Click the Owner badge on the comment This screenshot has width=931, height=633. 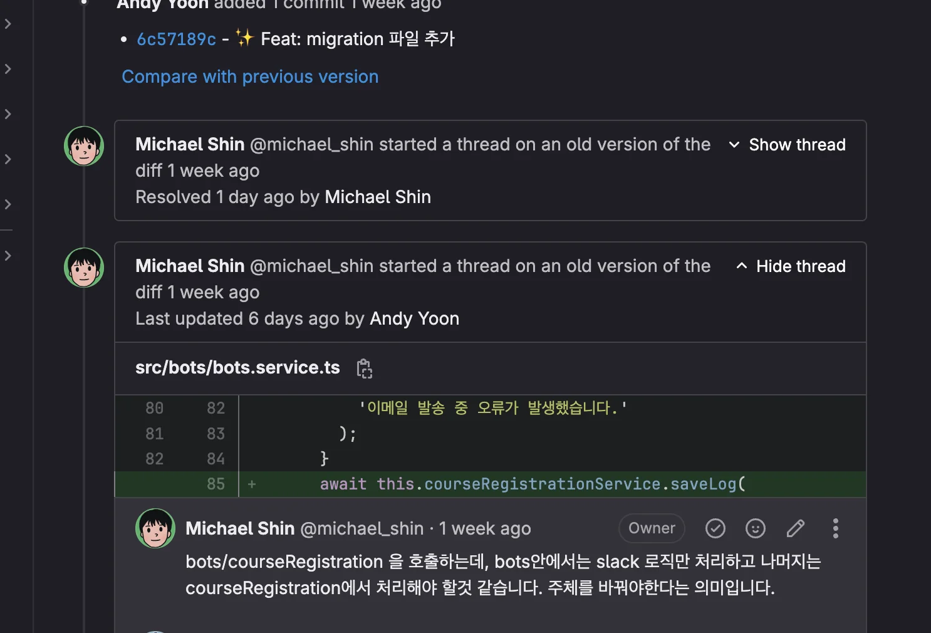(652, 528)
